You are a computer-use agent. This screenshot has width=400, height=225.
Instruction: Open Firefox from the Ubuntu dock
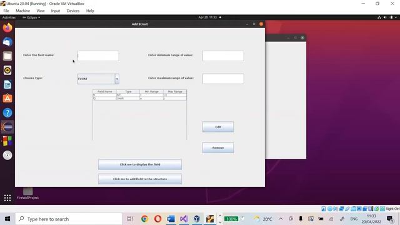7,27
